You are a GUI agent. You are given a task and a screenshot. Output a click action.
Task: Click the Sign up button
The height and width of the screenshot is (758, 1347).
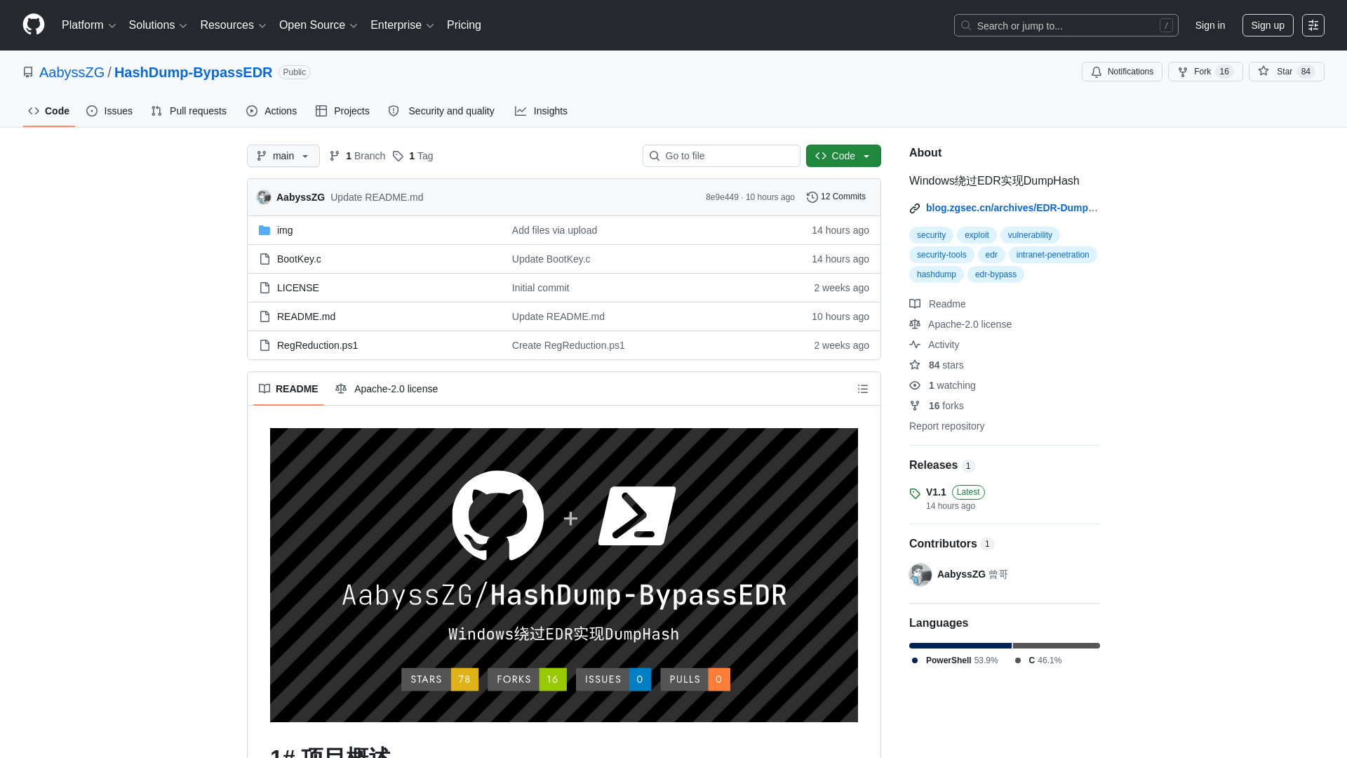(x=1268, y=25)
